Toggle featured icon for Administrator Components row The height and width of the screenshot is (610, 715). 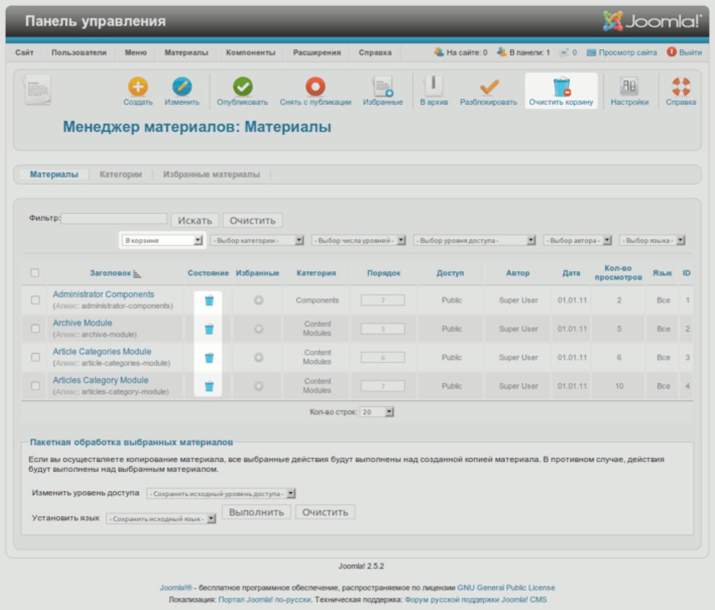coord(259,300)
